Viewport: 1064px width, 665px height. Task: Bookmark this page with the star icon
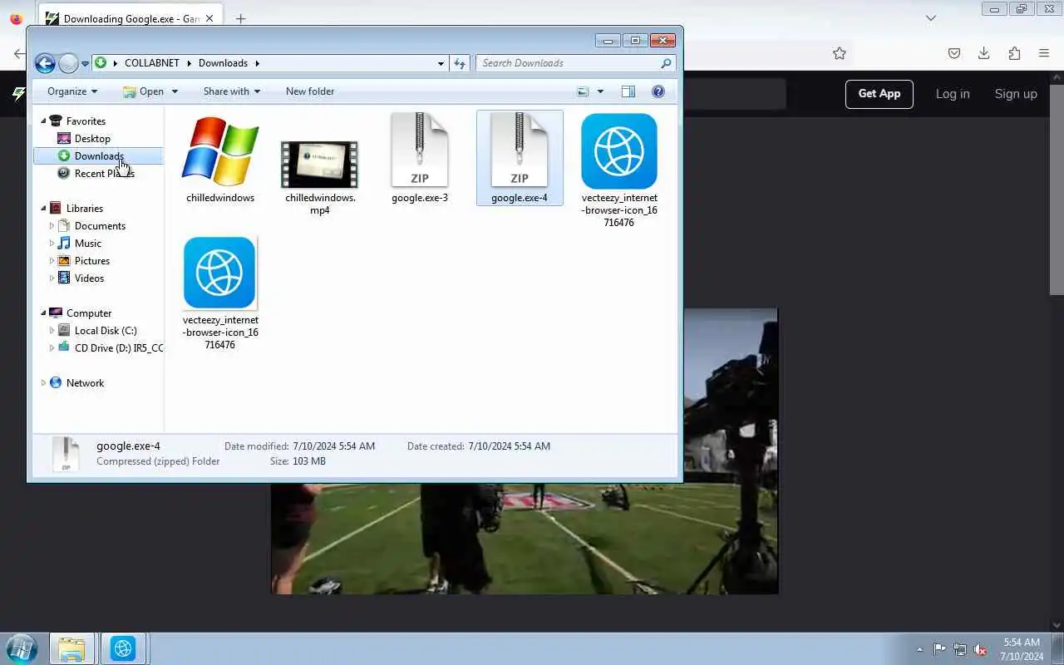point(840,53)
